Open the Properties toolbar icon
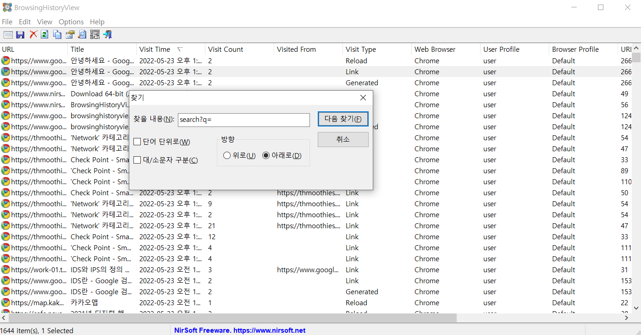This screenshot has width=641, height=335. click(x=70, y=34)
